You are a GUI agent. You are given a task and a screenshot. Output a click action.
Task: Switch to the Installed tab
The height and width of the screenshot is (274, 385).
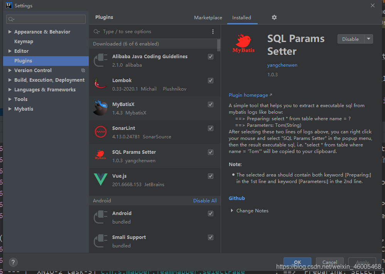[x=241, y=18]
